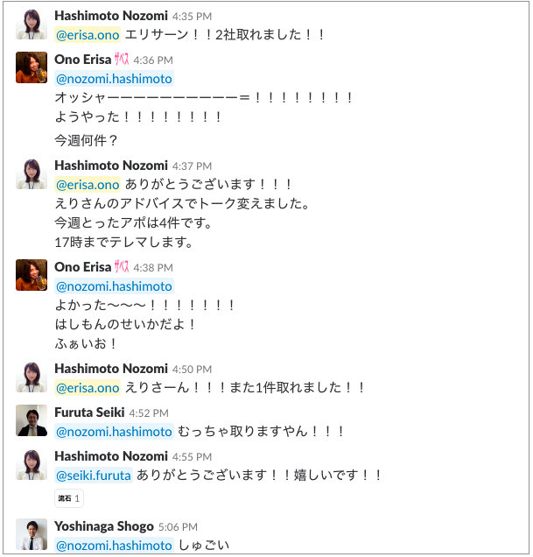Click the Hashimoto Nozomi name at 4:50 PM
Screen dimensions: 533x557
coord(110,369)
